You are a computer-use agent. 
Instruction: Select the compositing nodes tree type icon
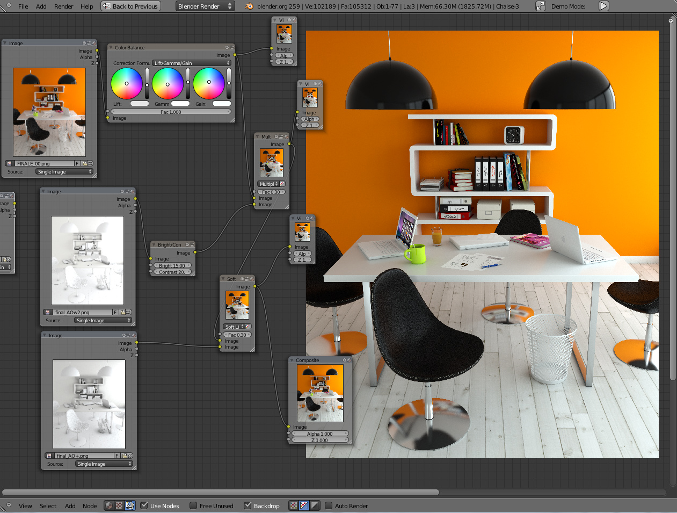(x=129, y=505)
